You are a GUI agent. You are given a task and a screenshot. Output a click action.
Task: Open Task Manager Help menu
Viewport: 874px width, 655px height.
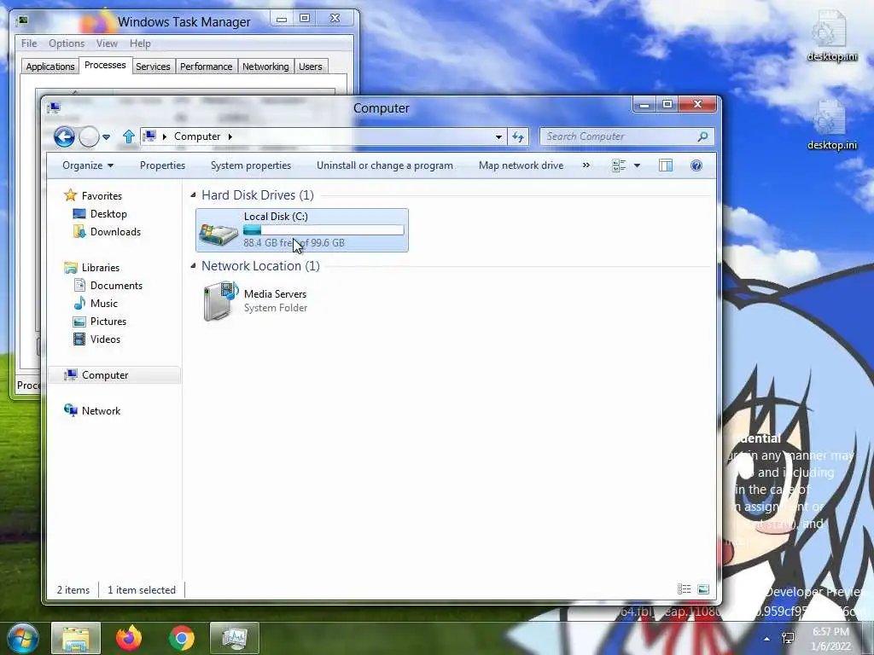tap(140, 43)
